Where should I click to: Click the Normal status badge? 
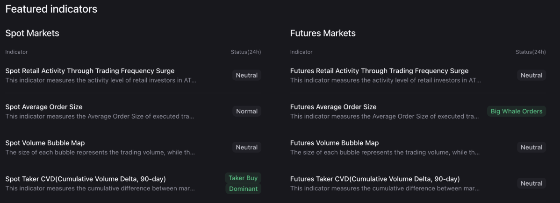(x=247, y=111)
